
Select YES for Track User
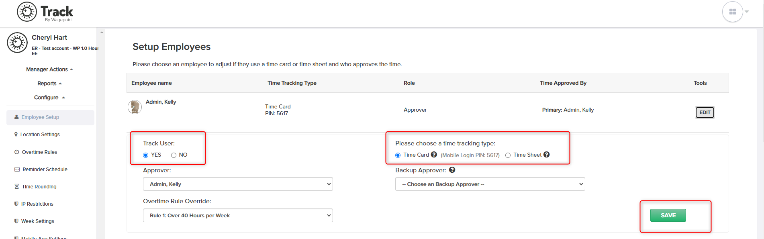pyautogui.click(x=146, y=155)
